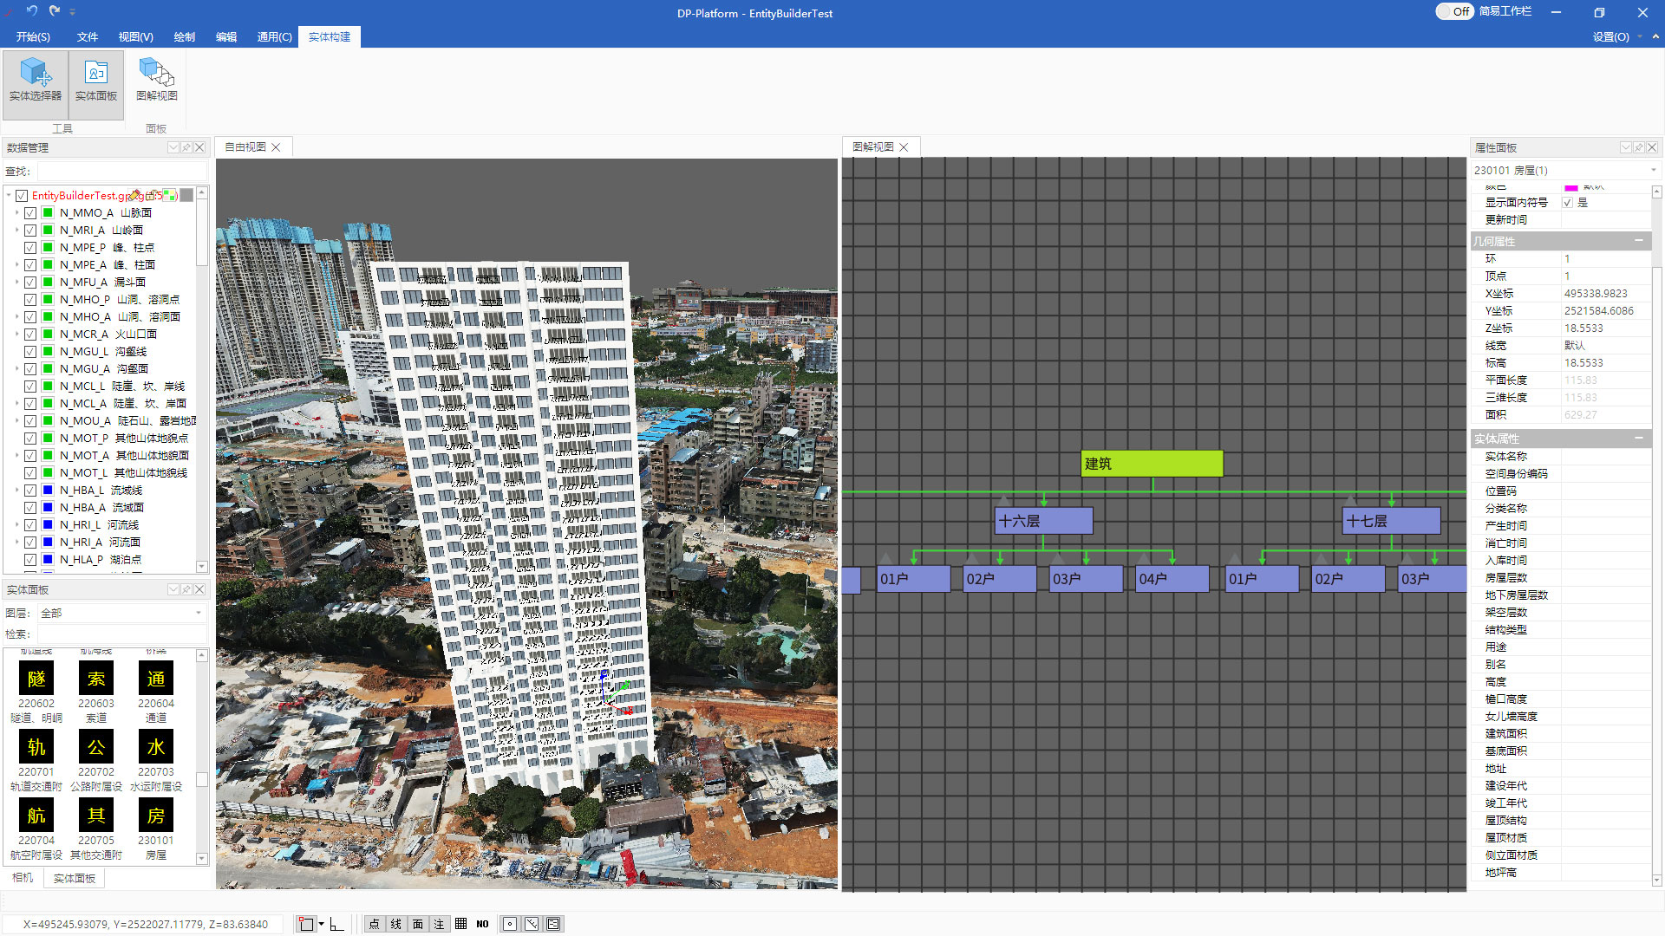The width and height of the screenshot is (1665, 936).
Task: Select the 水运附属设 220703 icon
Action: tap(156, 748)
